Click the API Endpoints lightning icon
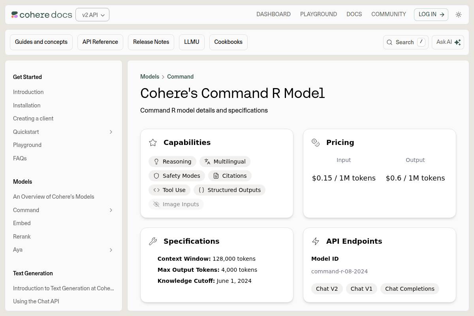 (316, 241)
